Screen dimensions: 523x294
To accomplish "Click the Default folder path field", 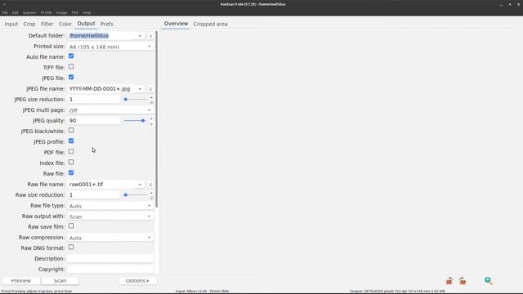I will pyautogui.click(x=101, y=36).
